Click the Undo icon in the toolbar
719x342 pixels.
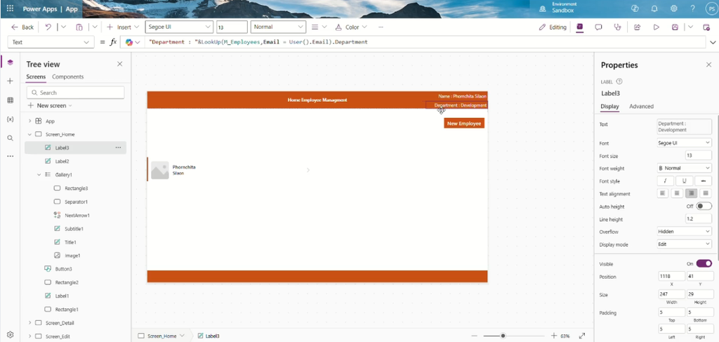coord(48,27)
